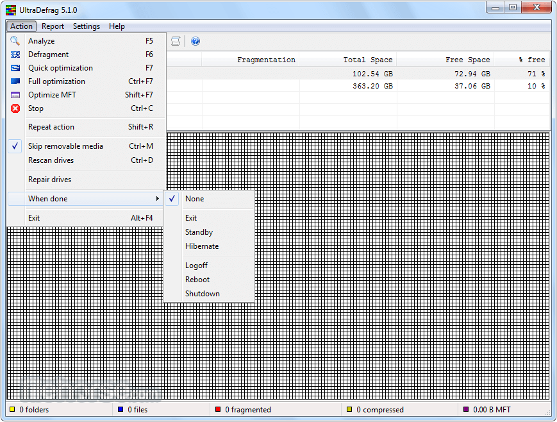Choose Exit in When done submenu

pyautogui.click(x=209, y=218)
